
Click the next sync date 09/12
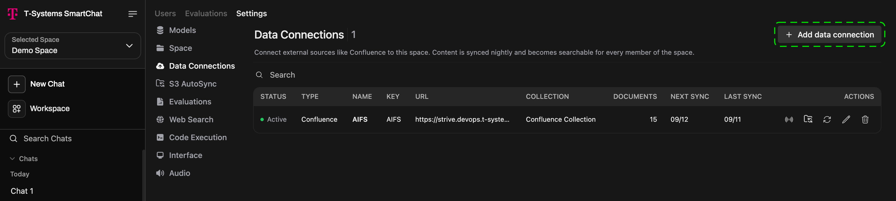pyautogui.click(x=679, y=119)
